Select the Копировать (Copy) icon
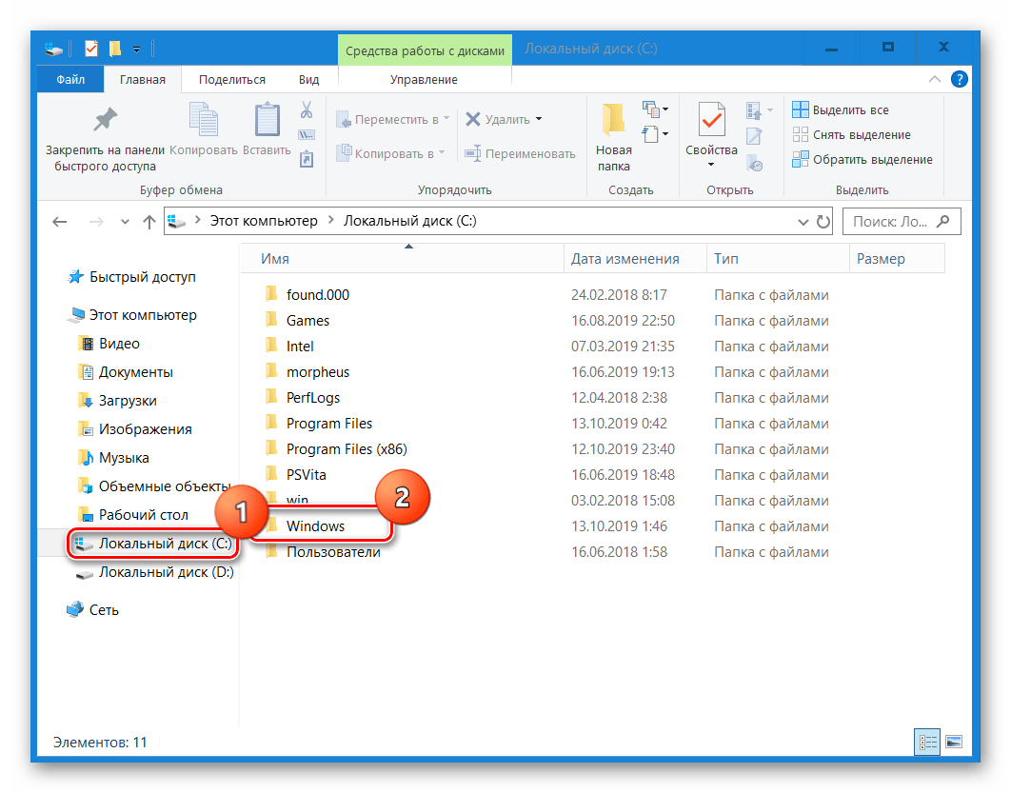This screenshot has width=1011, height=793. pyautogui.click(x=203, y=119)
